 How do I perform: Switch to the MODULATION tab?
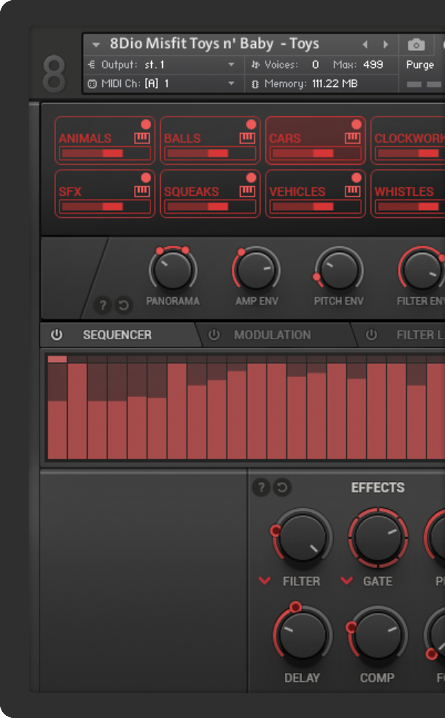[272, 335]
